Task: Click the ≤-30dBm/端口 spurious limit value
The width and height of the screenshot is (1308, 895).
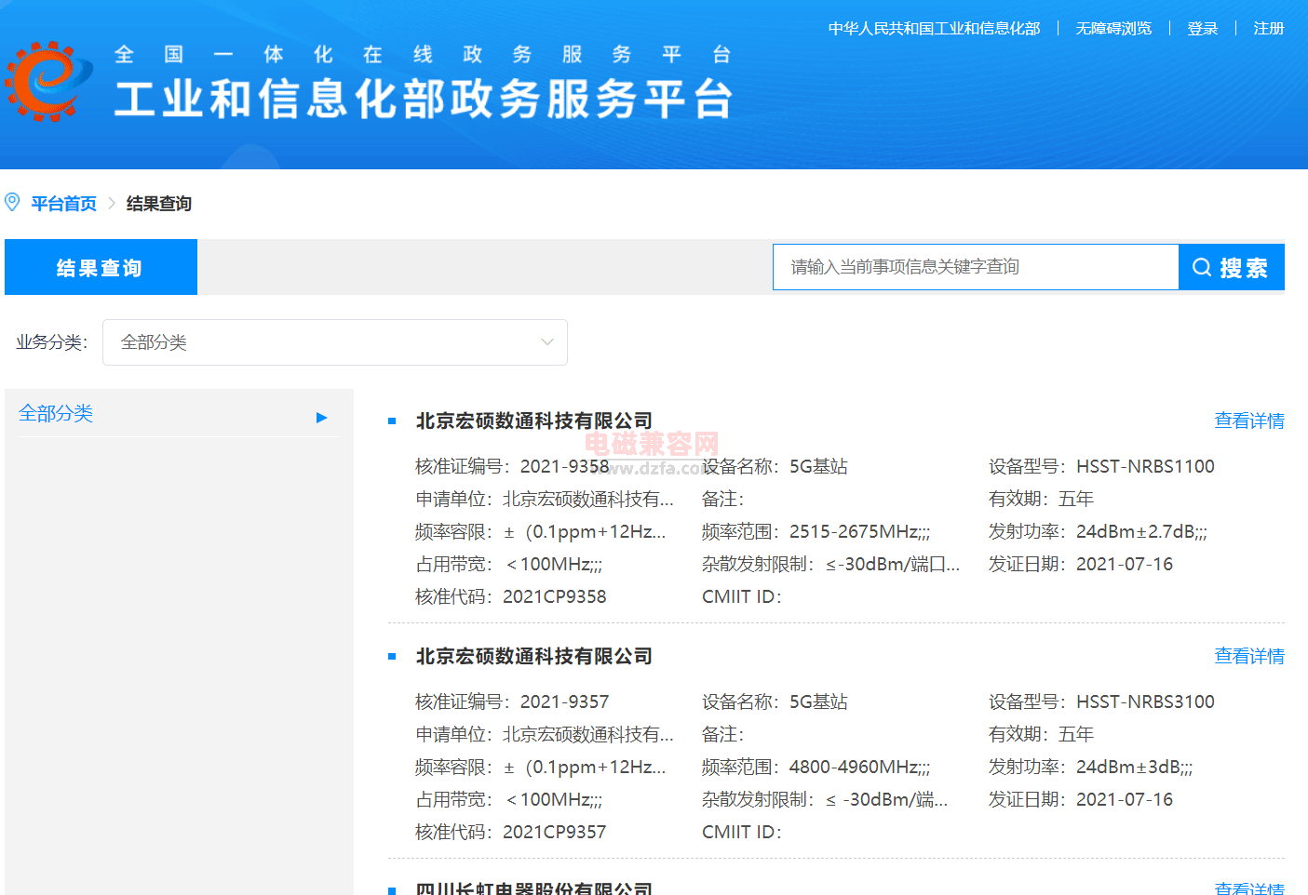Action: point(892,564)
